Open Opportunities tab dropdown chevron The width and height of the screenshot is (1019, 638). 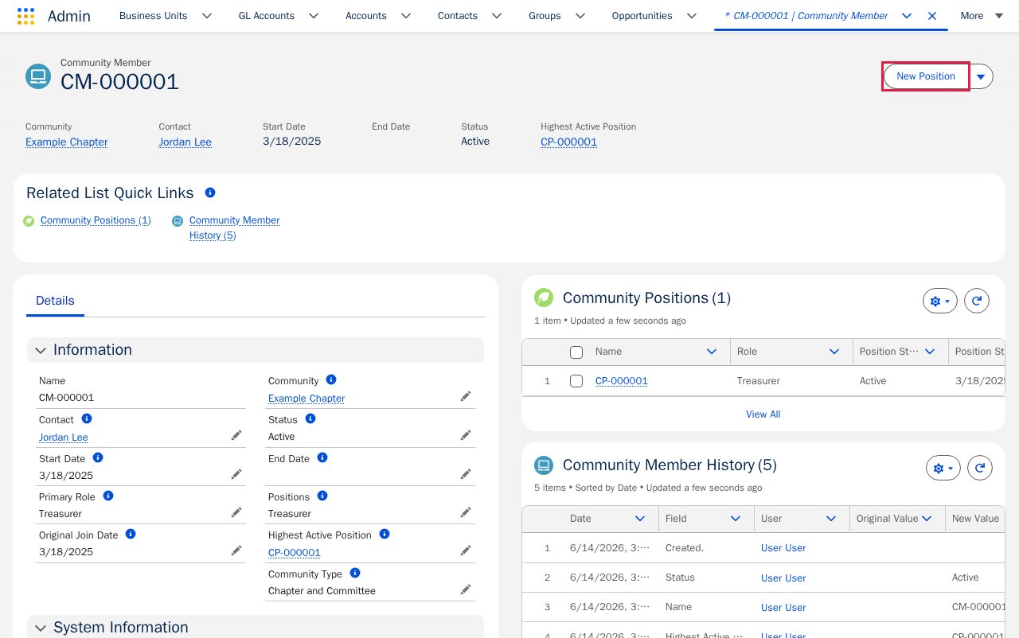pyautogui.click(x=692, y=16)
